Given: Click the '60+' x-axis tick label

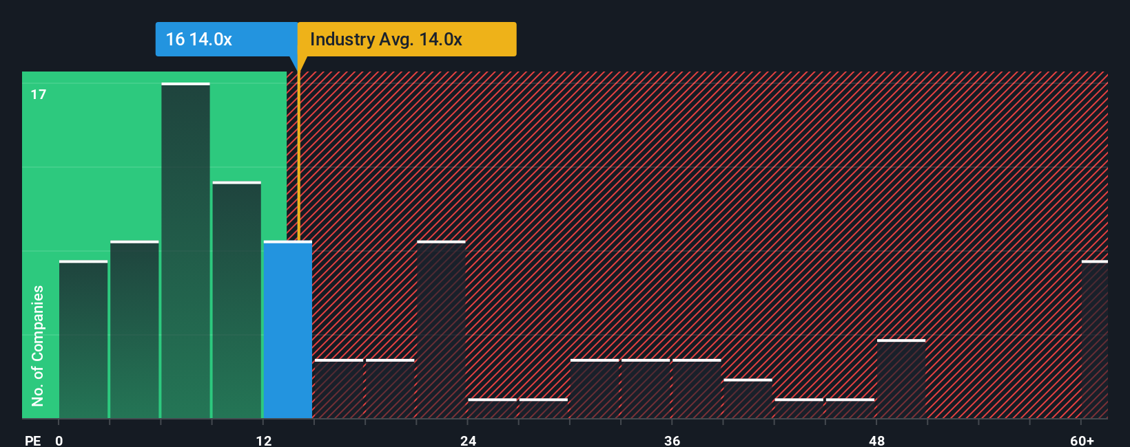Looking at the screenshot, I should 1082,440.
